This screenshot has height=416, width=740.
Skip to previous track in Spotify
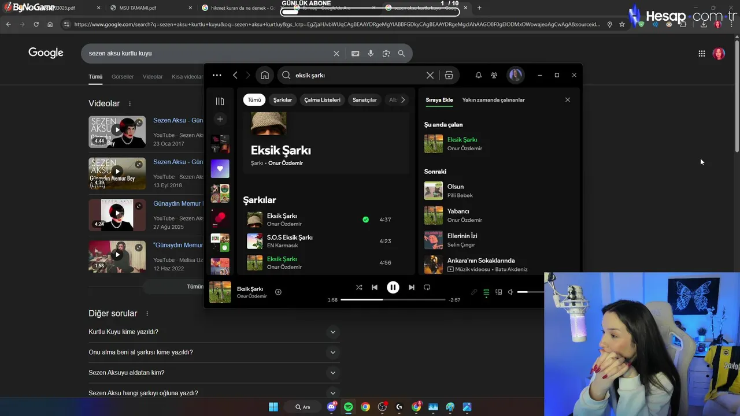click(x=375, y=287)
